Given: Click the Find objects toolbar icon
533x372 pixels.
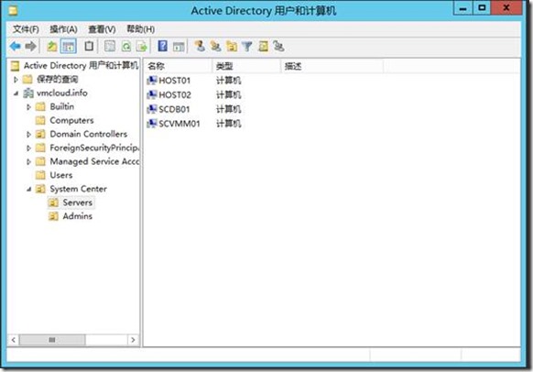Looking at the screenshot, I should pyautogui.click(x=263, y=46).
